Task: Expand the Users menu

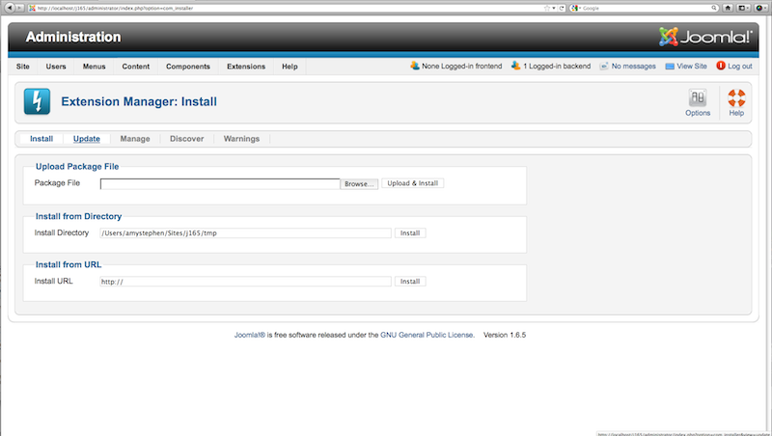Action: point(56,67)
